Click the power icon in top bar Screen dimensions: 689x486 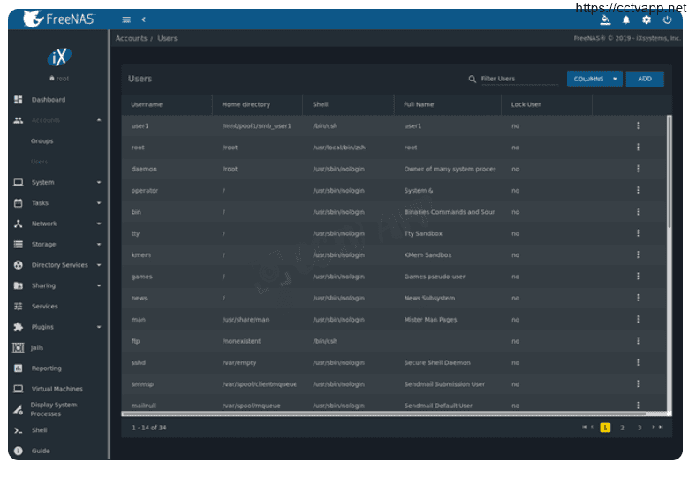click(667, 19)
